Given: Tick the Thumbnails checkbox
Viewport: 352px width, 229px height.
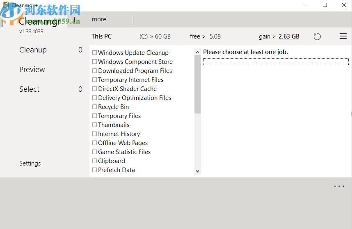Looking at the screenshot, I should 95,125.
